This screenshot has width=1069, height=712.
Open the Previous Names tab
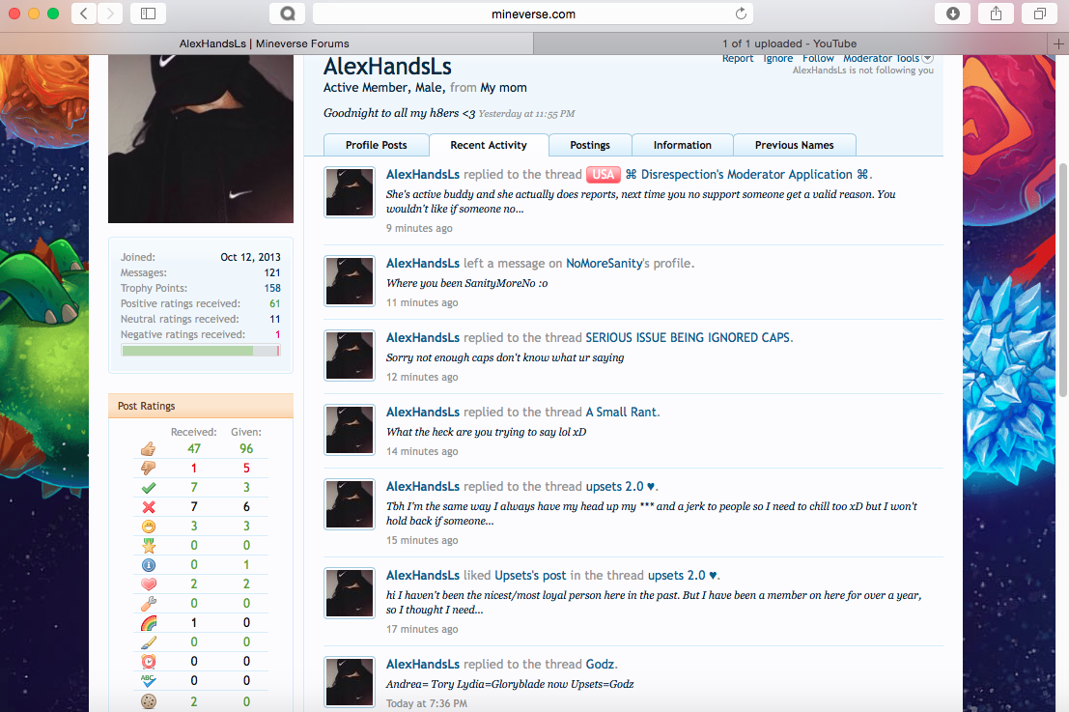tap(794, 145)
